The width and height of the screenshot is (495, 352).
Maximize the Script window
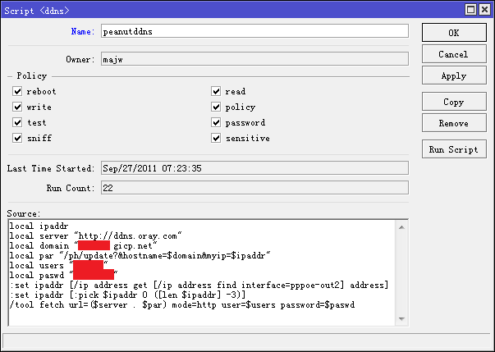(470, 8)
